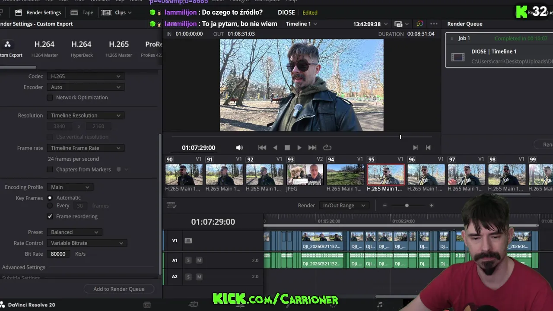Open the Timeline 1 selector dropdown
The height and width of the screenshot is (311, 553).
pos(301,24)
